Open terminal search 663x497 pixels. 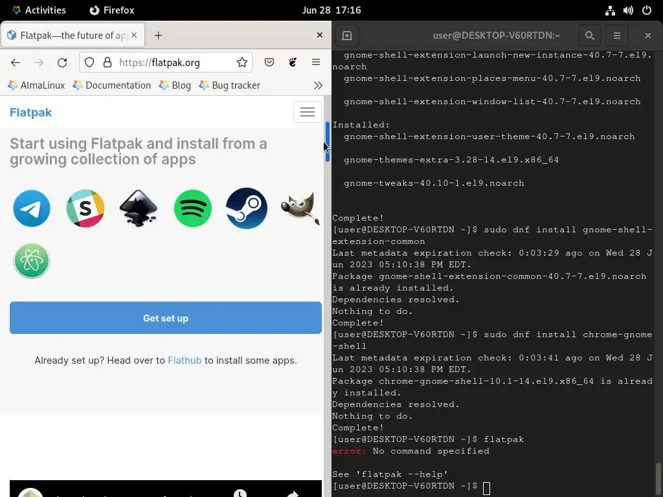click(x=589, y=36)
